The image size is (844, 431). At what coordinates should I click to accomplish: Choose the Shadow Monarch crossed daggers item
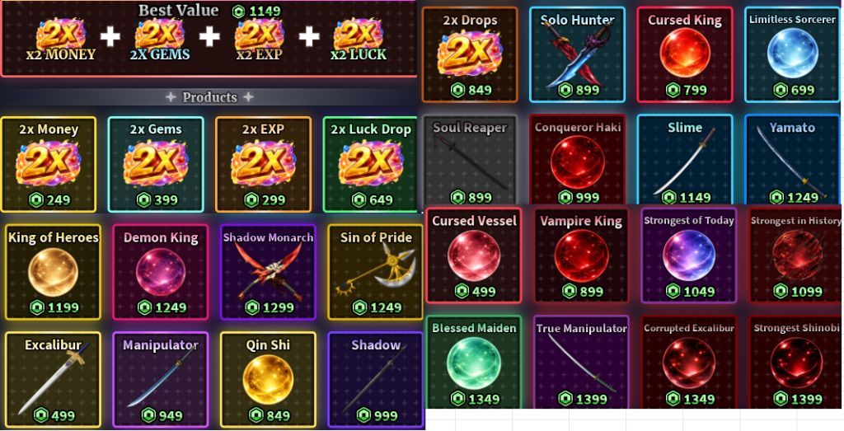(x=268, y=272)
